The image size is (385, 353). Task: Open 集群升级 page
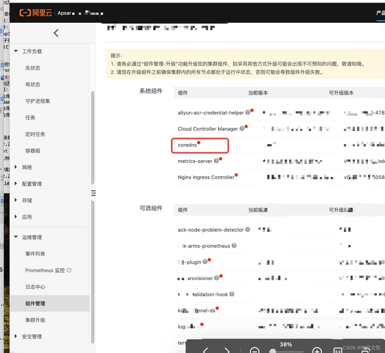(35, 320)
